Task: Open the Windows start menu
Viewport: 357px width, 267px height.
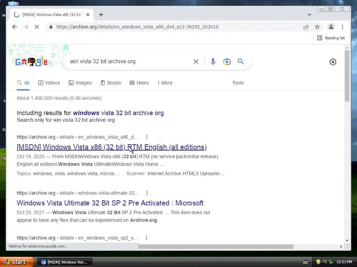Action: pos(17,262)
